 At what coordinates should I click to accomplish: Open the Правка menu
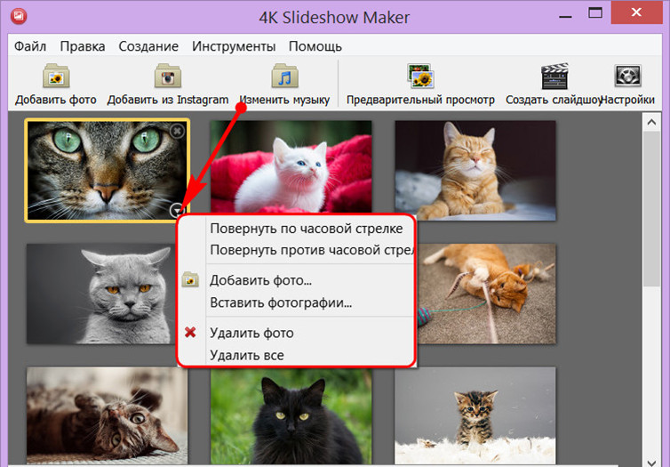coord(83,46)
